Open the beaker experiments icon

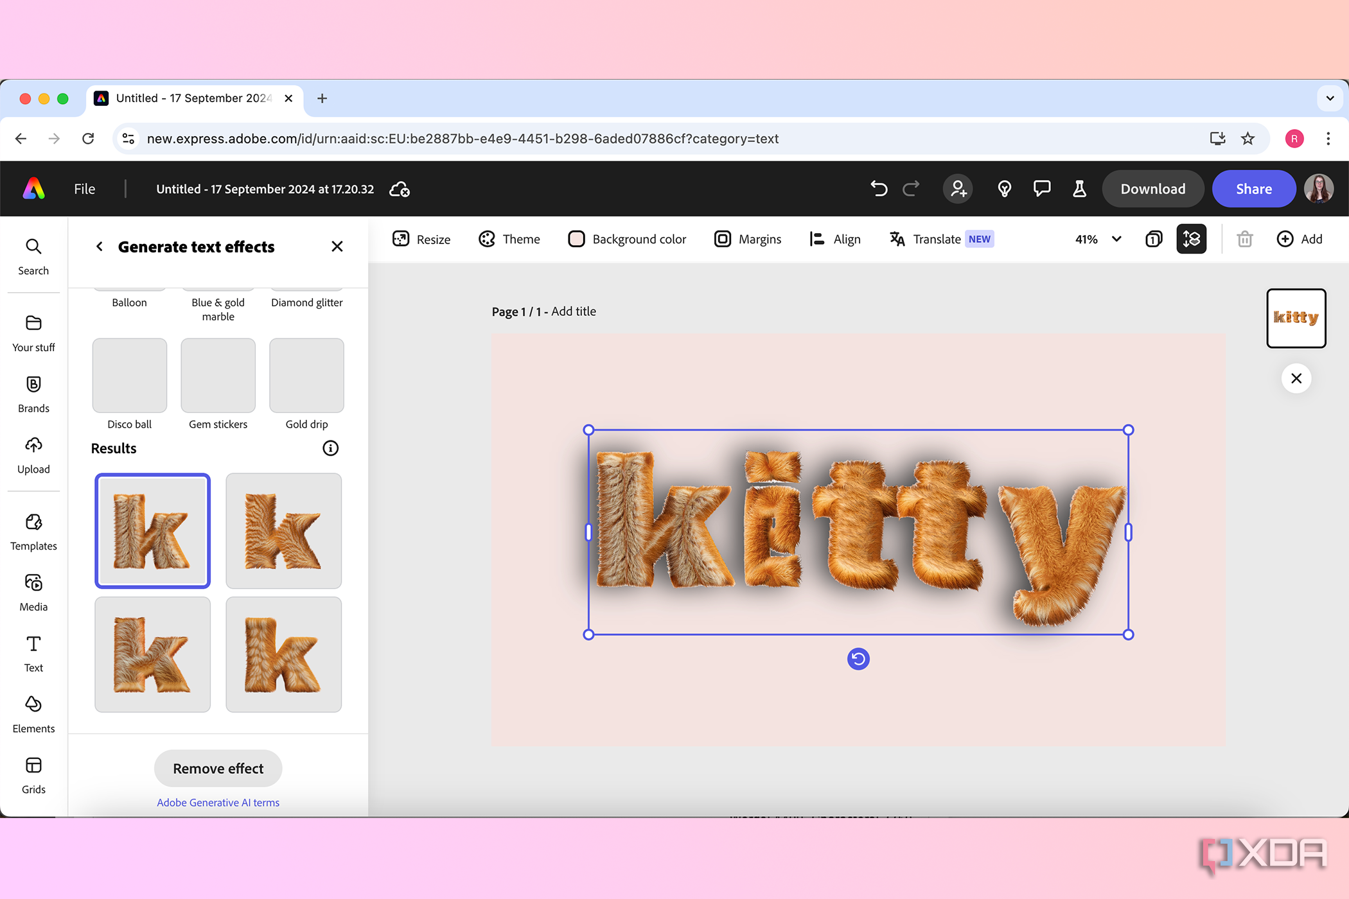pyautogui.click(x=1079, y=189)
